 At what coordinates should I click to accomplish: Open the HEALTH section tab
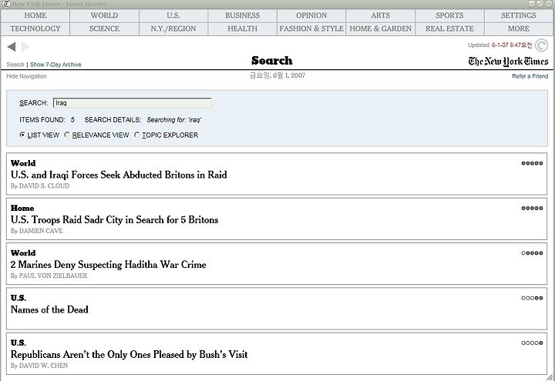click(x=243, y=29)
